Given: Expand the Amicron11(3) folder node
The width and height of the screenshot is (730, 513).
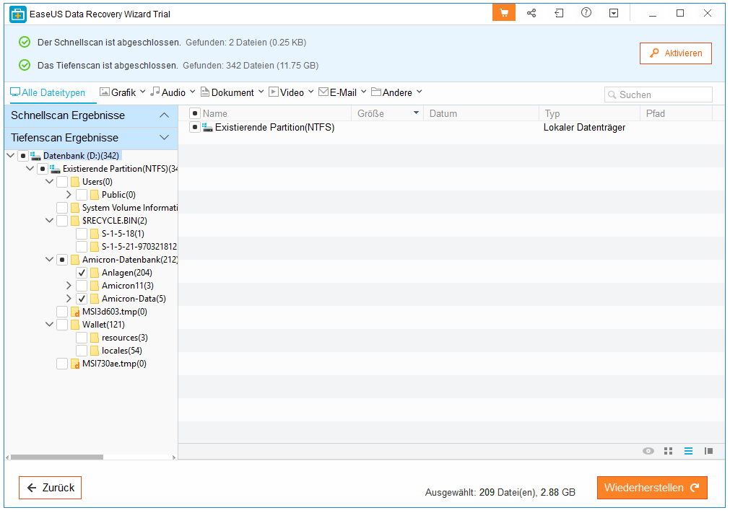Looking at the screenshot, I should [69, 286].
